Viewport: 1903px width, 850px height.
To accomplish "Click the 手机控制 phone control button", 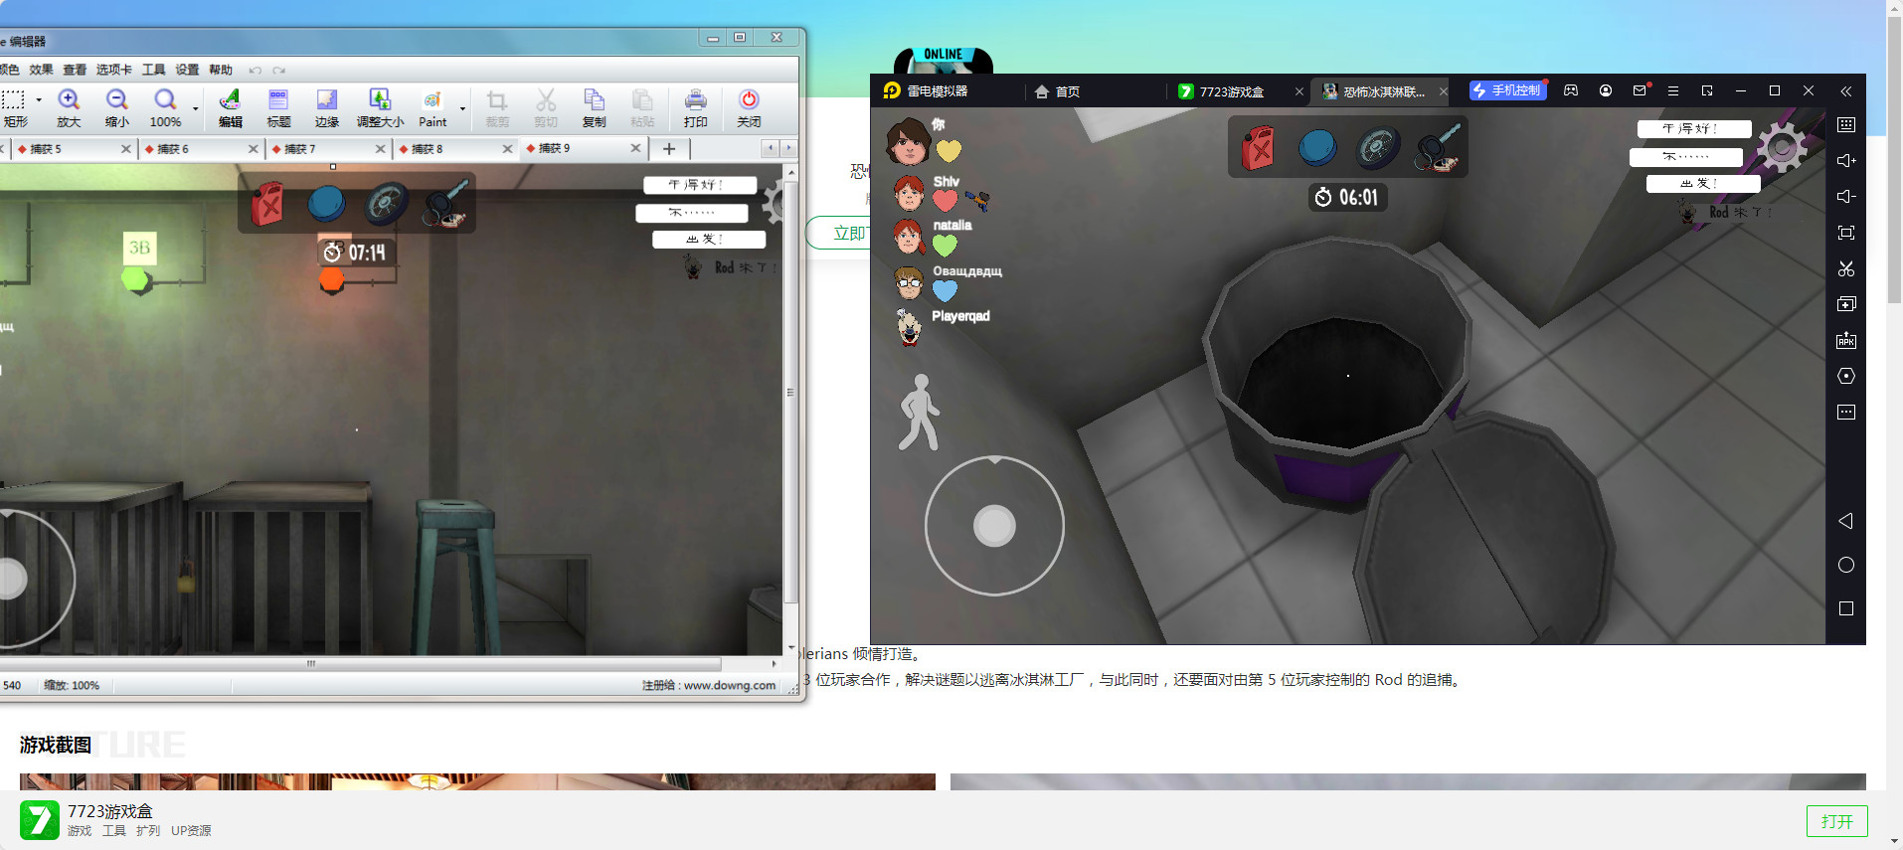I will (x=1508, y=90).
